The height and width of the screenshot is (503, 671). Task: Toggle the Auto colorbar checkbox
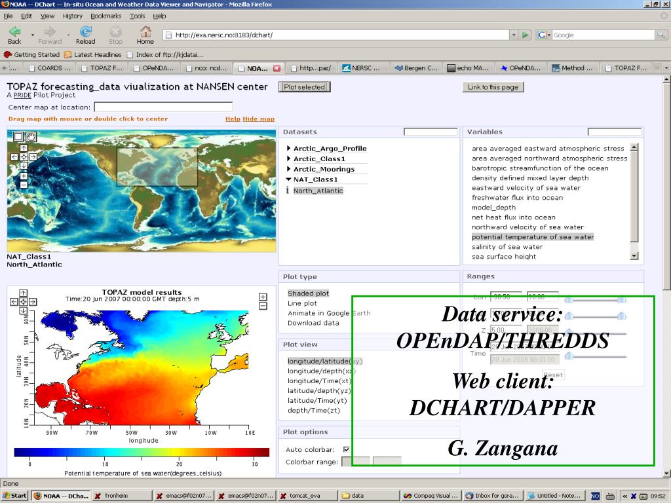coord(346,449)
